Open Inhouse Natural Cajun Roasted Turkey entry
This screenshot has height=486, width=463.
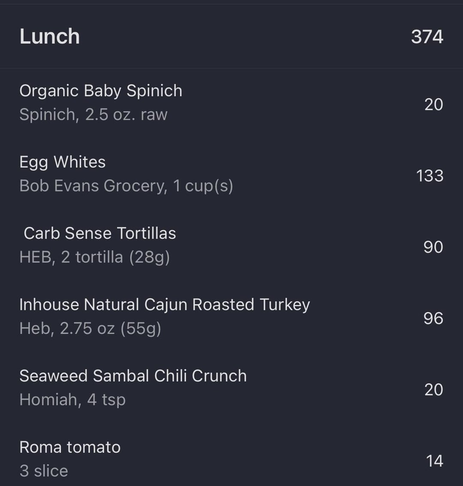[x=165, y=304]
